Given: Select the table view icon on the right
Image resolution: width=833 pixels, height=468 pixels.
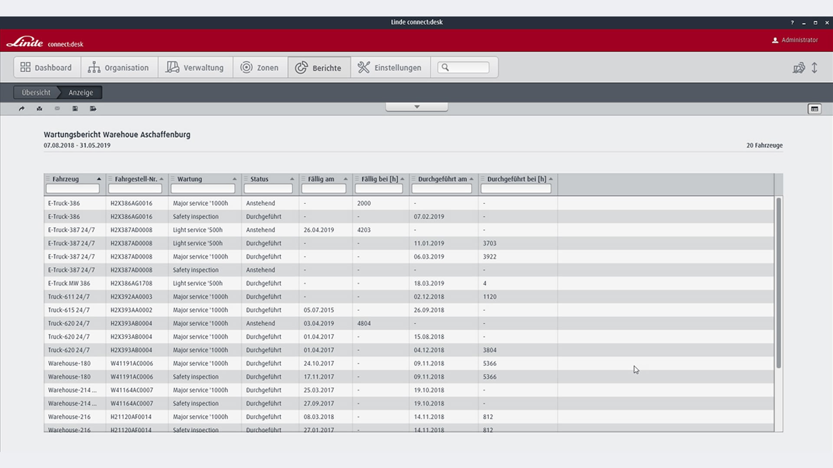Looking at the screenshot, I should pyautogui.click(x=814, y=109).
